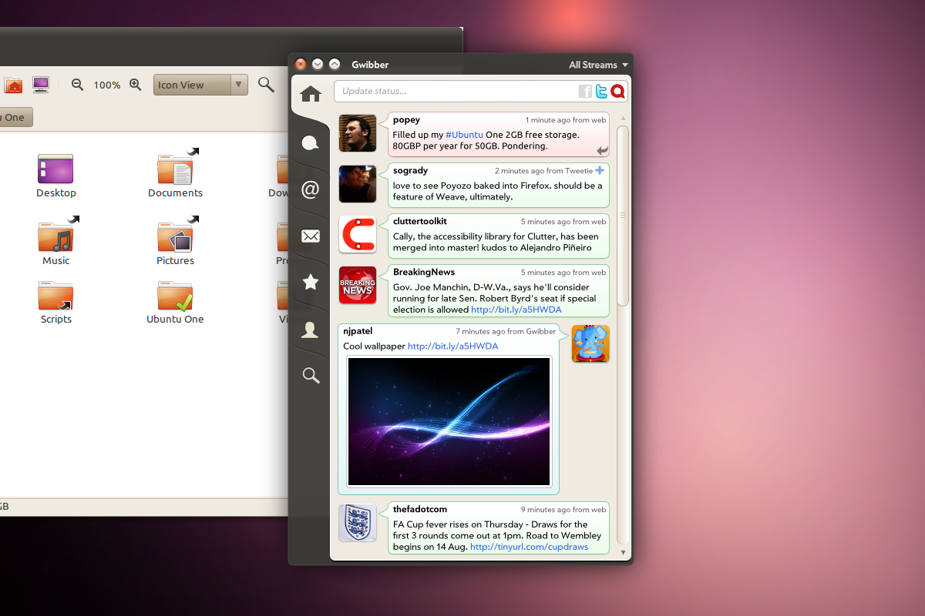Image resolution: width=925 pixels, height=616 pixels.
Task: Click the path bar button ending in One
Action: [x=15, y=117]
